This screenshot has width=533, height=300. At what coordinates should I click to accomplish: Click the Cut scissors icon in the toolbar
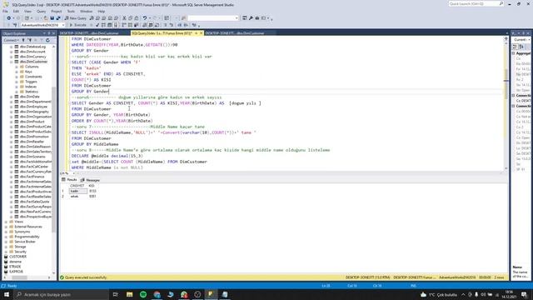coord(124,18)
